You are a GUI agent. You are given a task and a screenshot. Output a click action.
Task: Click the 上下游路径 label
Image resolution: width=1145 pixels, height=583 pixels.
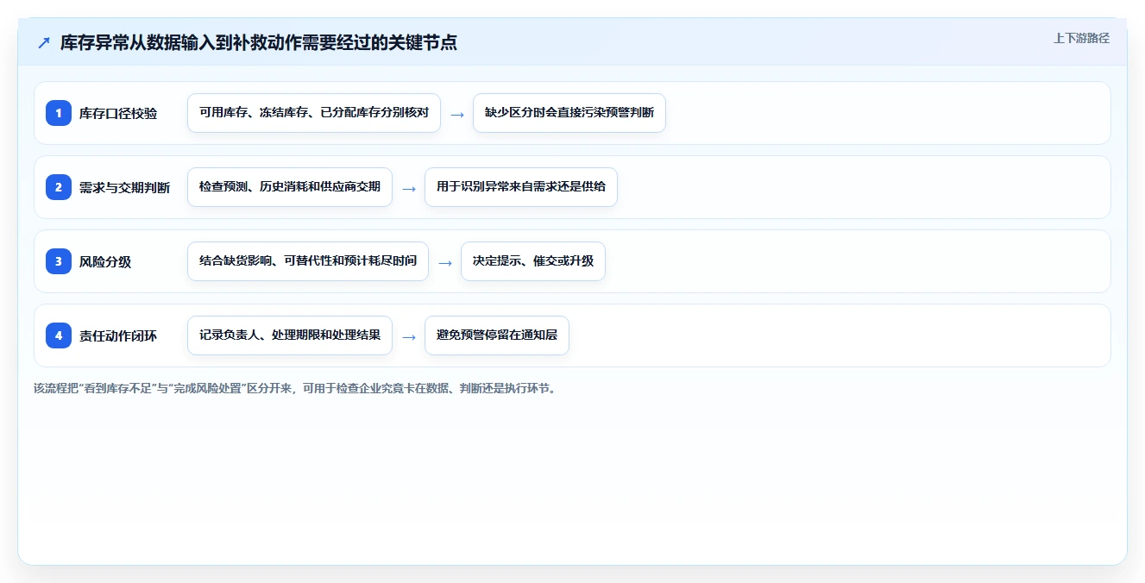[1081, 39]
